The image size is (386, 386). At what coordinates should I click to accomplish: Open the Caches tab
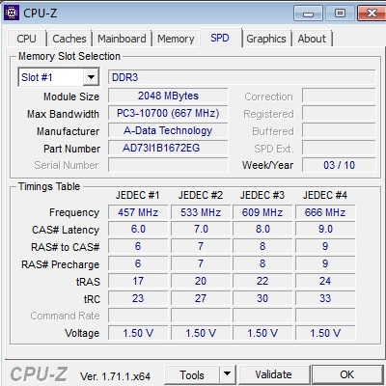click(69, 39)
